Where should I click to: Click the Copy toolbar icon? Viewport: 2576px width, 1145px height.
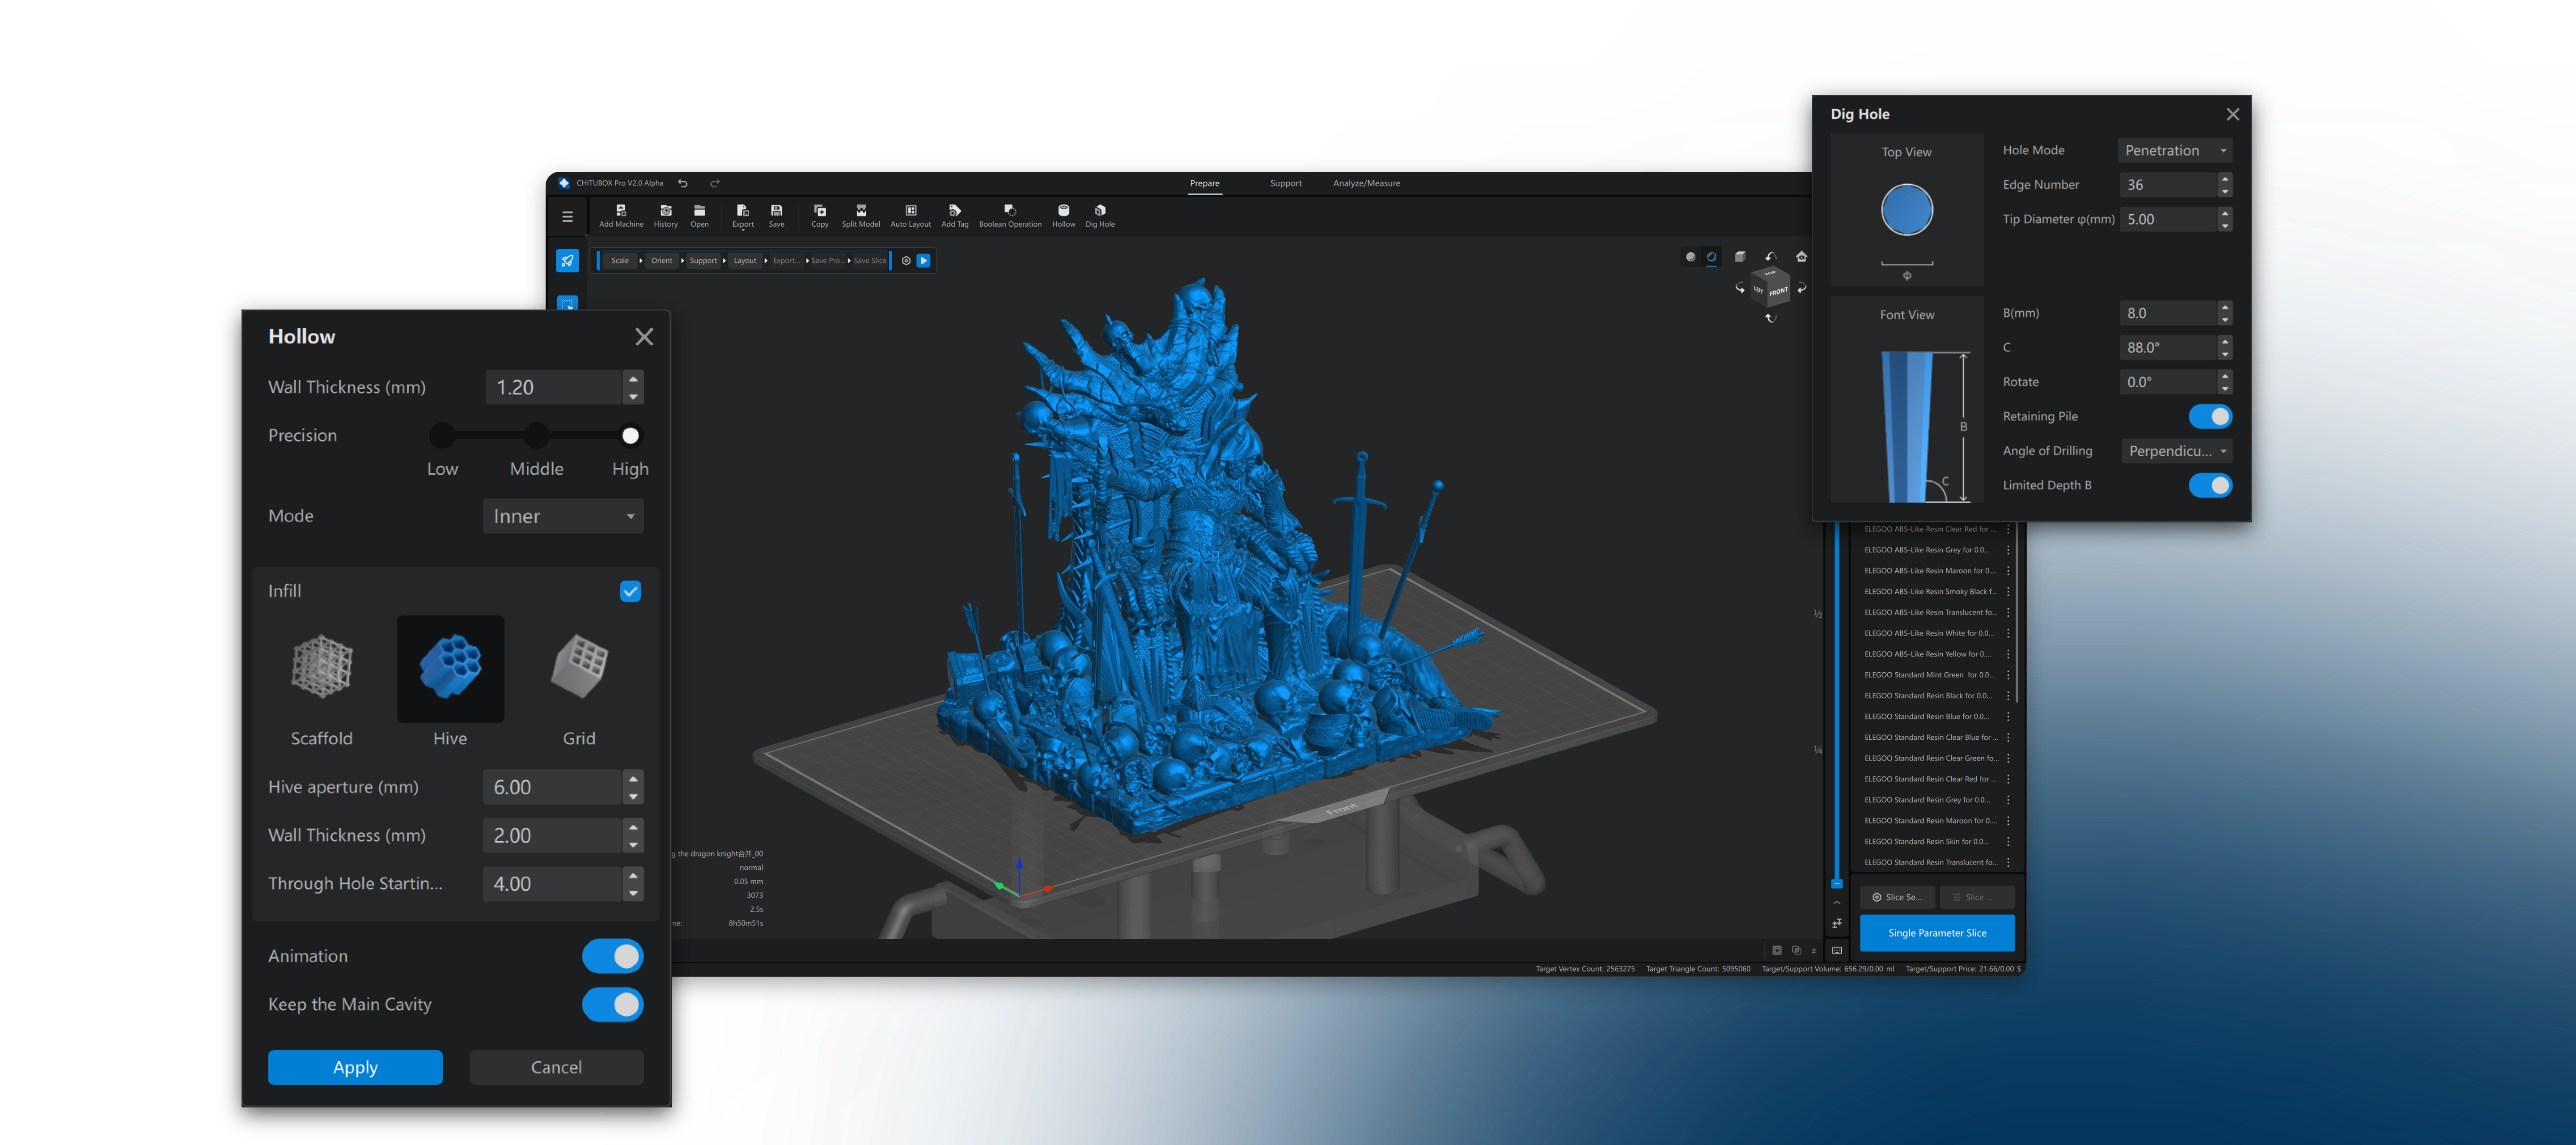[820, 215]
